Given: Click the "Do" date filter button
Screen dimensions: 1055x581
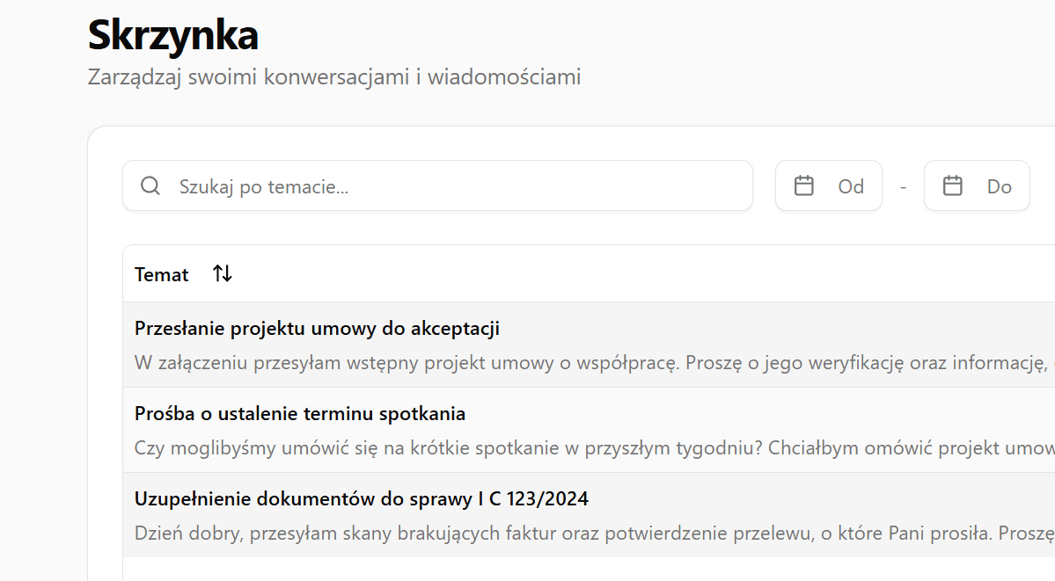Looking at the screenshot, I should click(977, 185).
